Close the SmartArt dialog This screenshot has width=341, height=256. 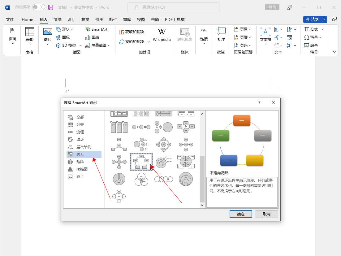(x=273, y=103)
